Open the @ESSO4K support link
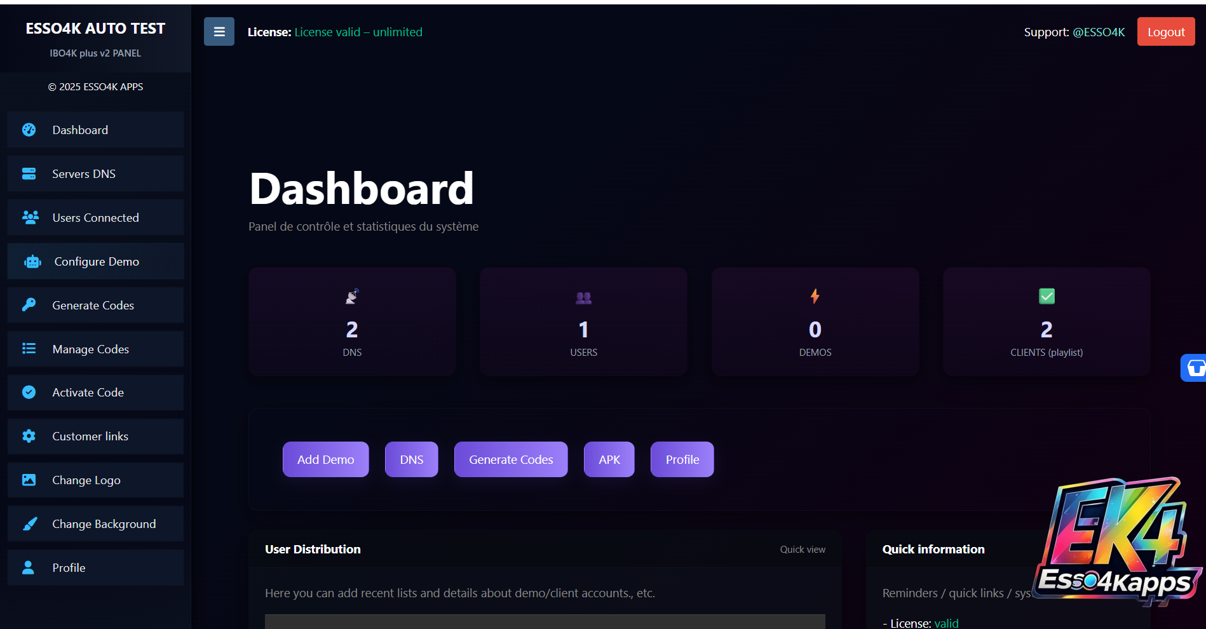Screen dimensions: 1206x629 pos(1099,32)
